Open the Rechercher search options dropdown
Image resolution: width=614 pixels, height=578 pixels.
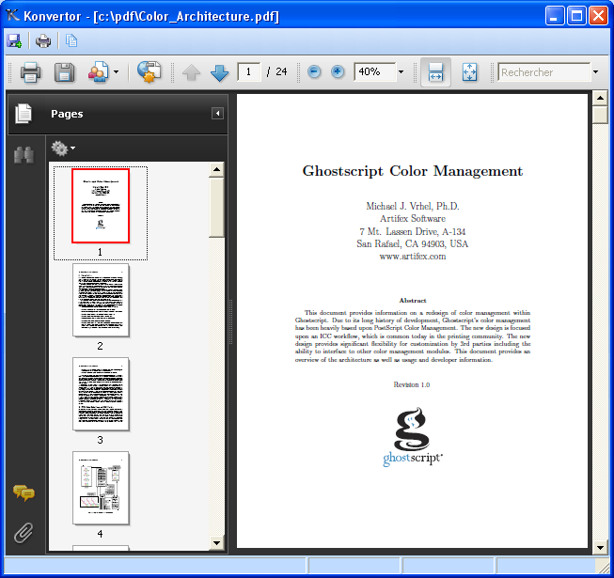coord(595,72)
